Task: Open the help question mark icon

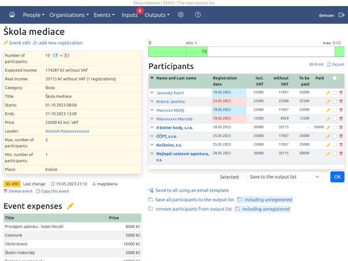Action: (198, 15)
